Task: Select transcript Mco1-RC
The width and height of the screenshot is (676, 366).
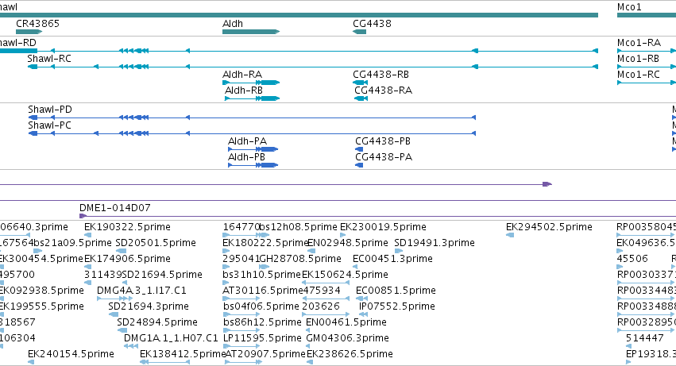Action: 639,75
